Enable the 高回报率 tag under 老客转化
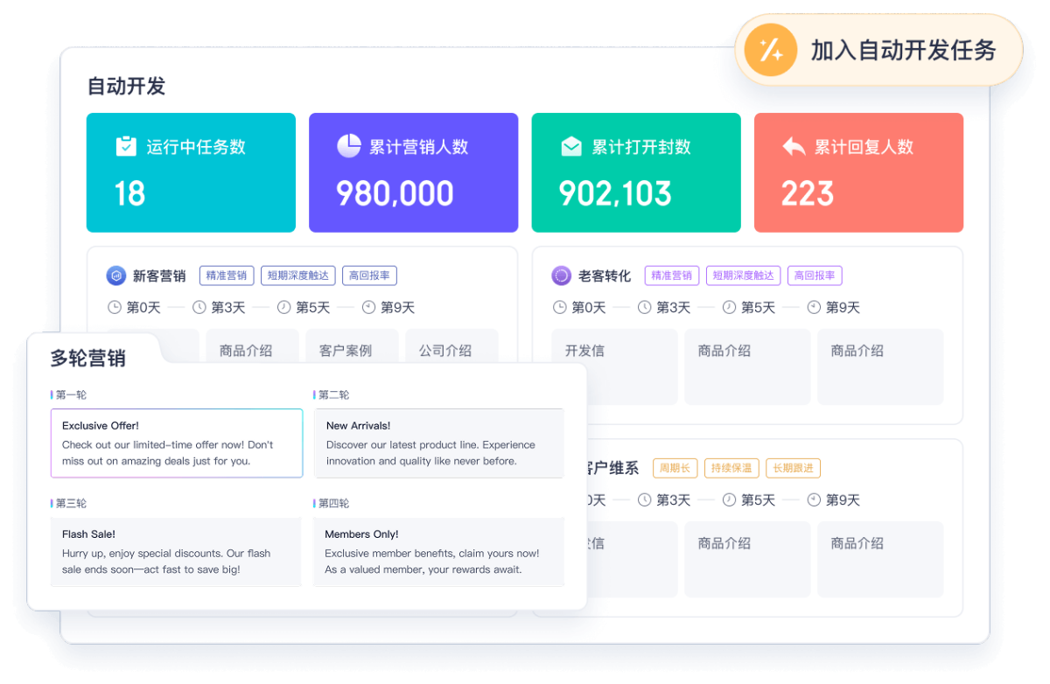Viewport: 1050px width, 684px height. tap(815, 275)
